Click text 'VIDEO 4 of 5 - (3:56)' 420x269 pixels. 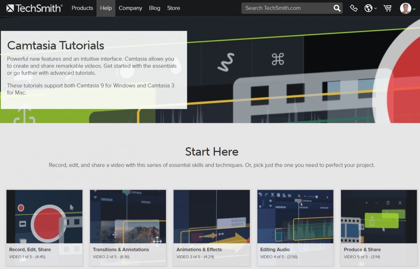[x=279, y=257]
